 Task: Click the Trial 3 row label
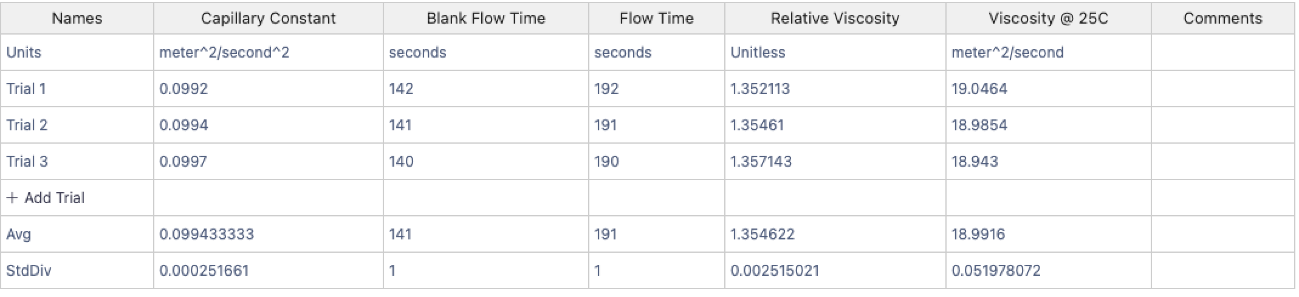click(x=27, y=161)
